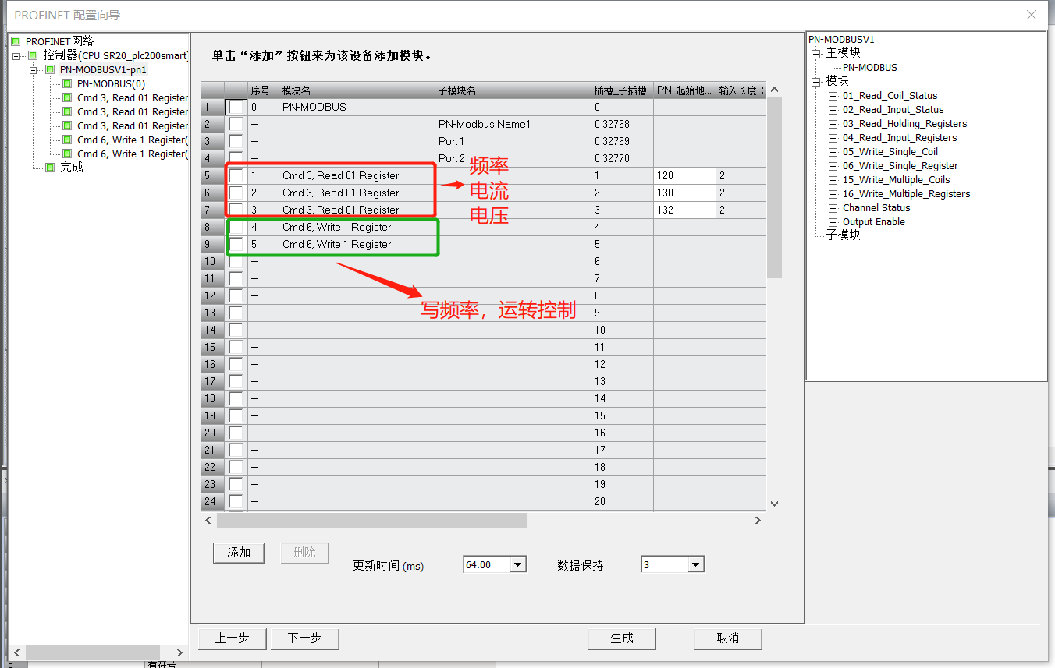Click the 模块名 column header

357,90
